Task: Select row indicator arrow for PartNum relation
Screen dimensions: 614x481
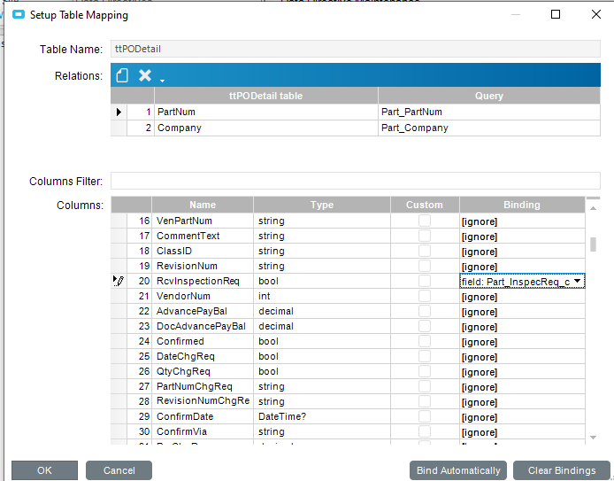Action: pyautogui.click(x=119, y=112)
